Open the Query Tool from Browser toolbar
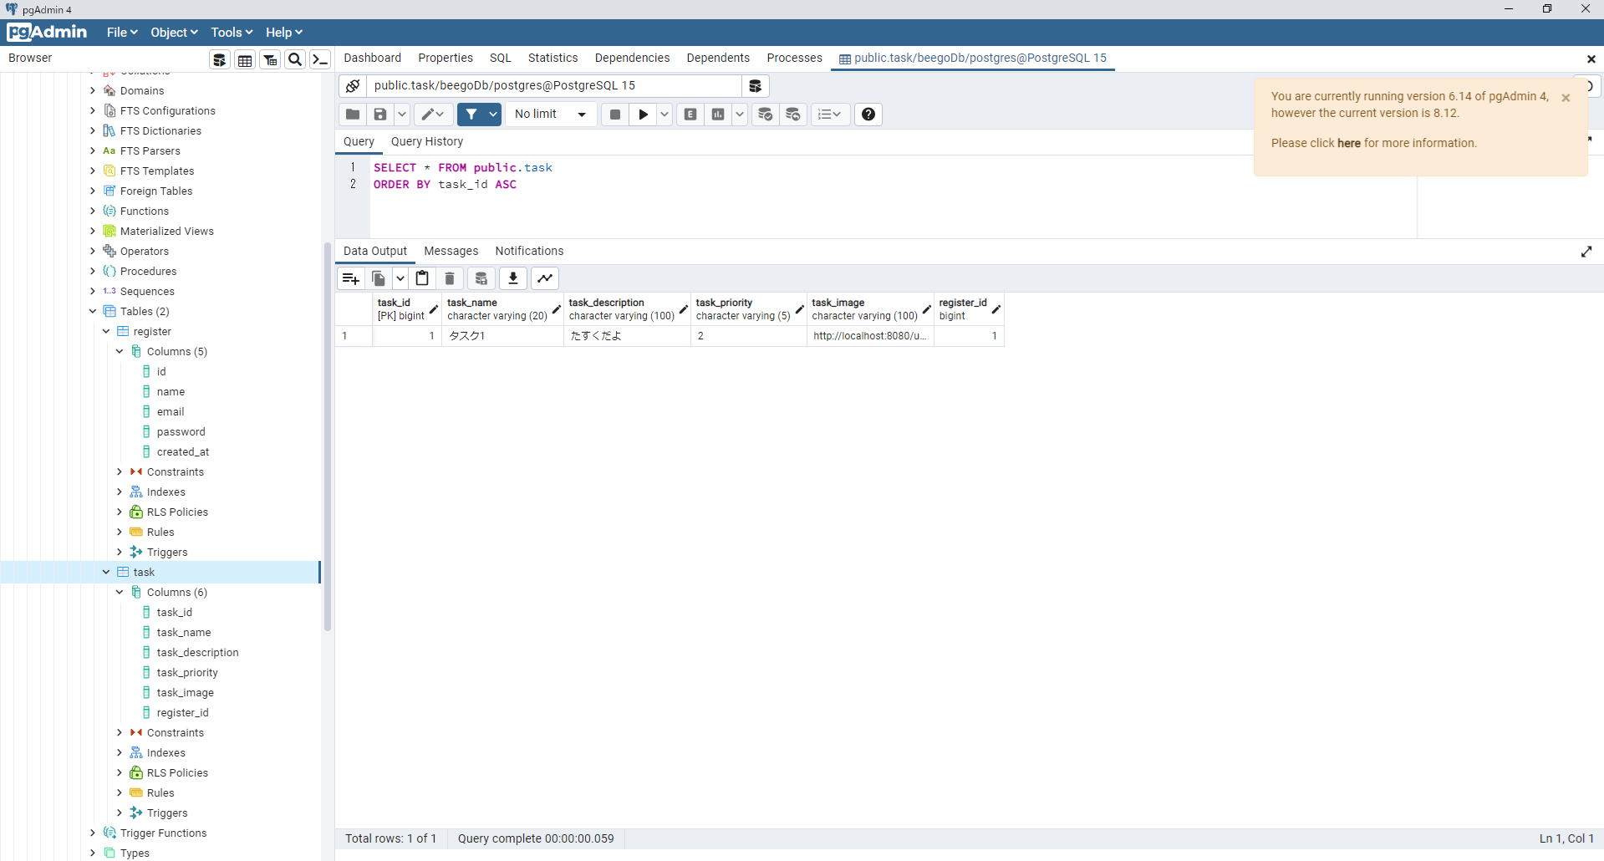Viewport: 1604px width, 861px height. (220, 59)
